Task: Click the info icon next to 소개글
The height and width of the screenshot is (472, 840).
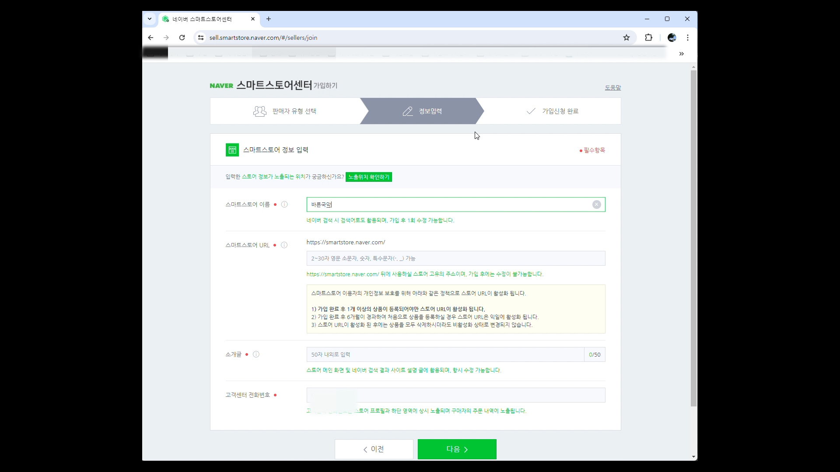Action: (256, 354)
